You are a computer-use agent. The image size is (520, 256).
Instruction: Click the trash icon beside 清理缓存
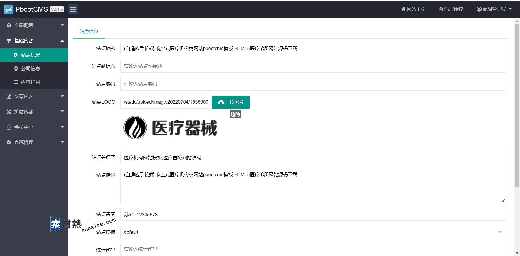[441, 9]
